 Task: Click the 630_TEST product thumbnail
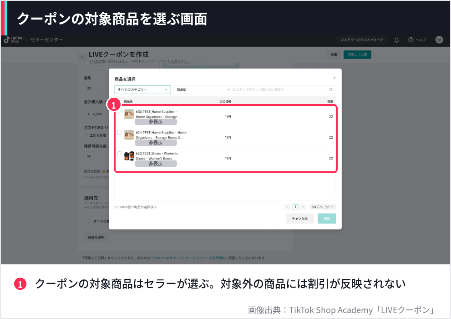(129, 114)
